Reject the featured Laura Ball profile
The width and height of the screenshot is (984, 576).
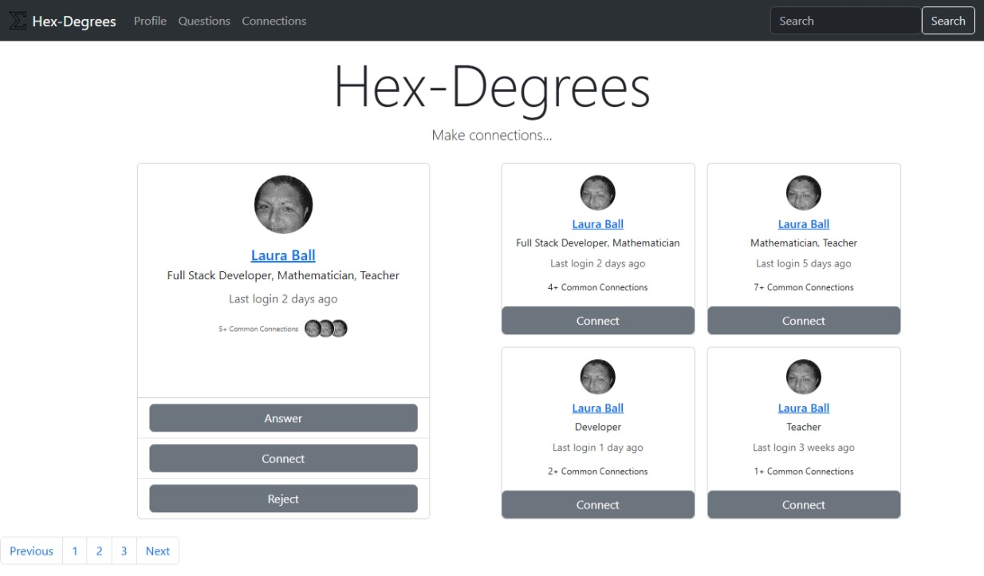click(x=283, y=498)
